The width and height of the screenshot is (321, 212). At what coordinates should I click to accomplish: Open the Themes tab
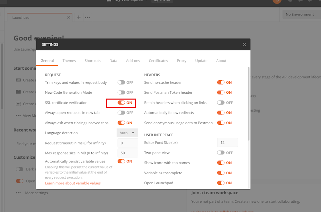[x=69, y=61]
